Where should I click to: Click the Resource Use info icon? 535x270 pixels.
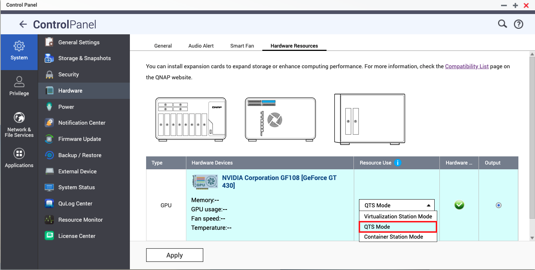pos(397,163)
